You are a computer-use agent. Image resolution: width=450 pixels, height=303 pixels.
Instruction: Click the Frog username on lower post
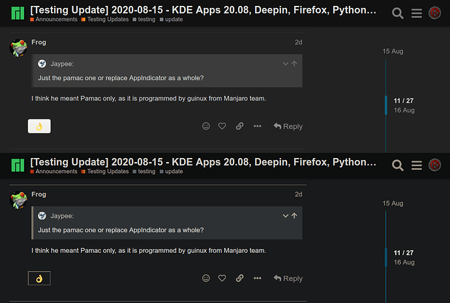[38, 195]
